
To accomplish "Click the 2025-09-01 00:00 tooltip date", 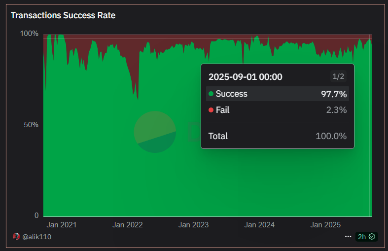I will pyautogui.click(x=245, y=77).
